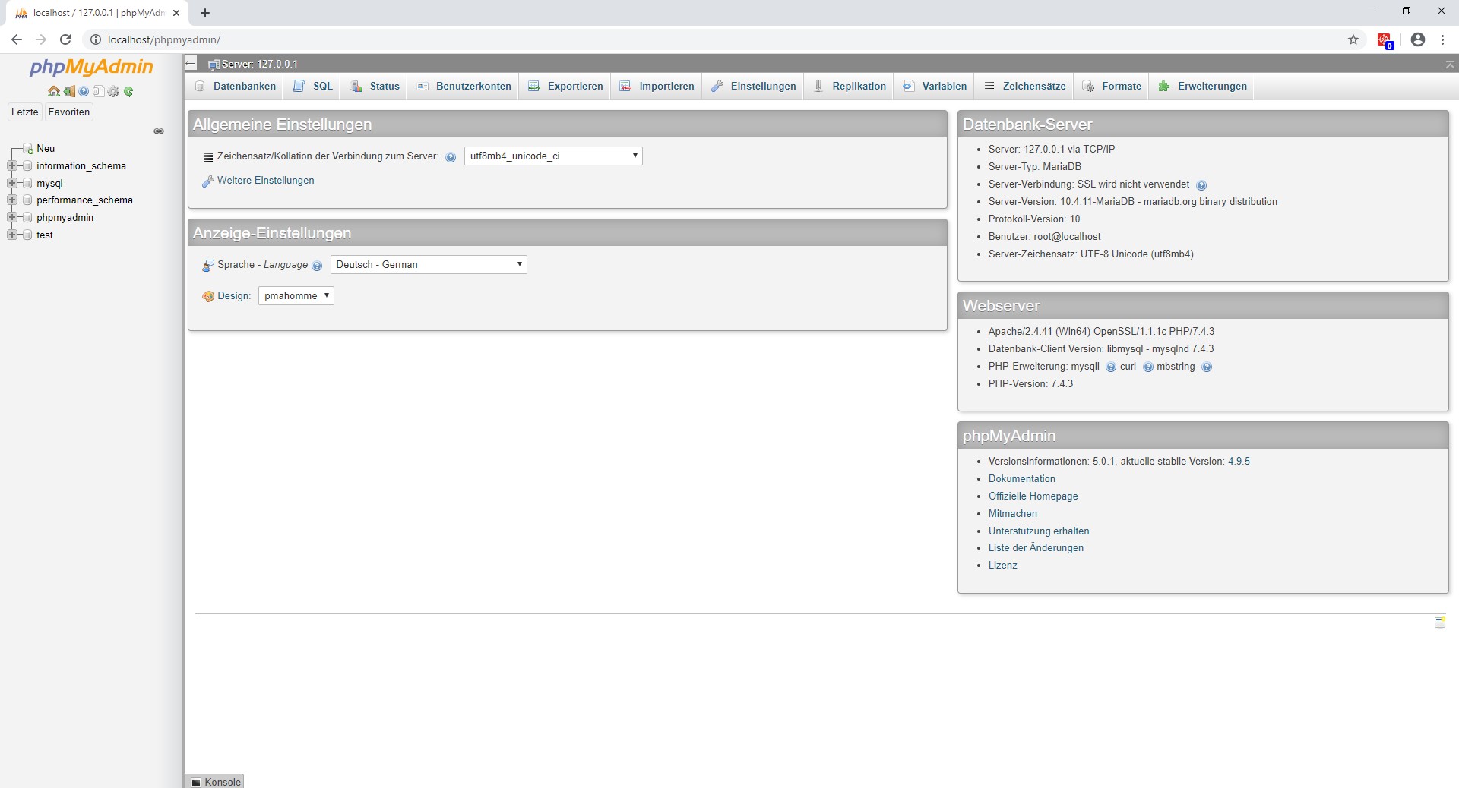Viewport: 1459px width, 788px height.
Task: Open the Konsole bar at bottom
Action: tap(215, 781)
